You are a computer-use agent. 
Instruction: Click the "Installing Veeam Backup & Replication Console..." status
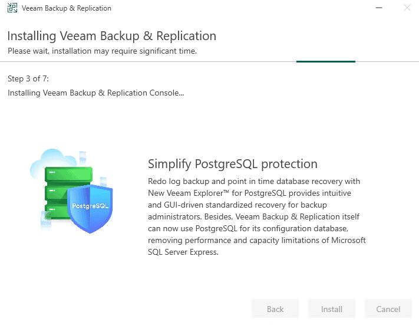point(95,93)
